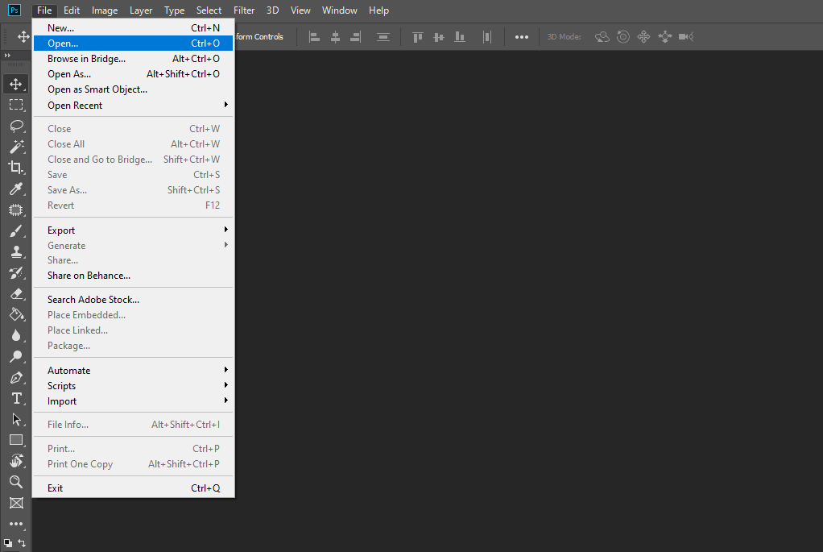Open the Filter menu
Viewport: 823px width, 552px height.
(x=243, y=10)
